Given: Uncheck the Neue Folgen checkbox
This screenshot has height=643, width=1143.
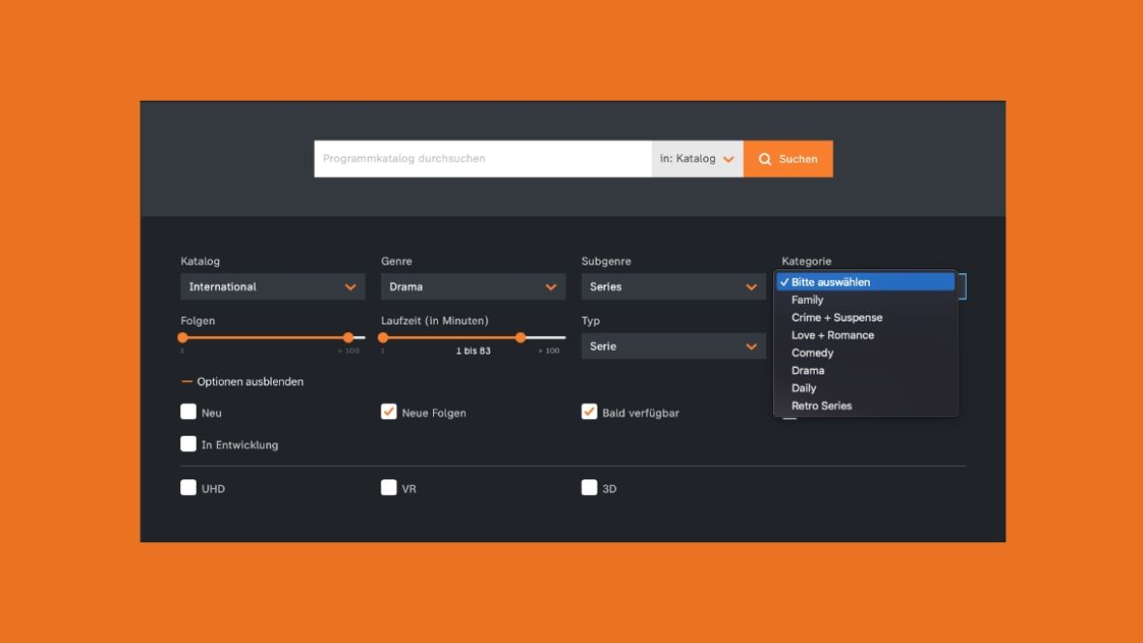Looking at the screenshot, I should [x=388, y=412].
